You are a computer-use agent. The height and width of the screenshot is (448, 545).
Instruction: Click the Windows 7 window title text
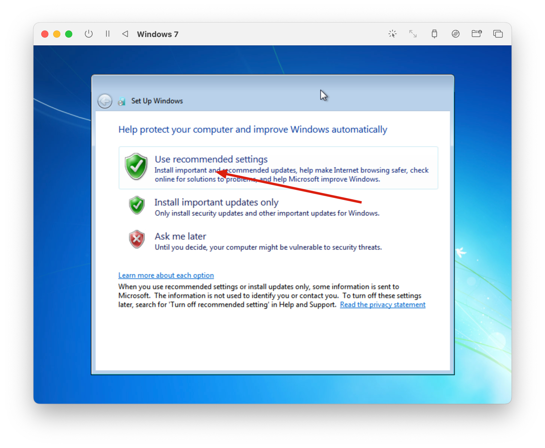[x=158, y=34]
